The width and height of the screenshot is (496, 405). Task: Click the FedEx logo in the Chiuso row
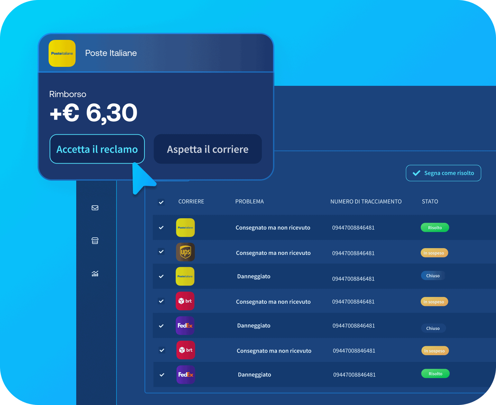click(185, 326)
